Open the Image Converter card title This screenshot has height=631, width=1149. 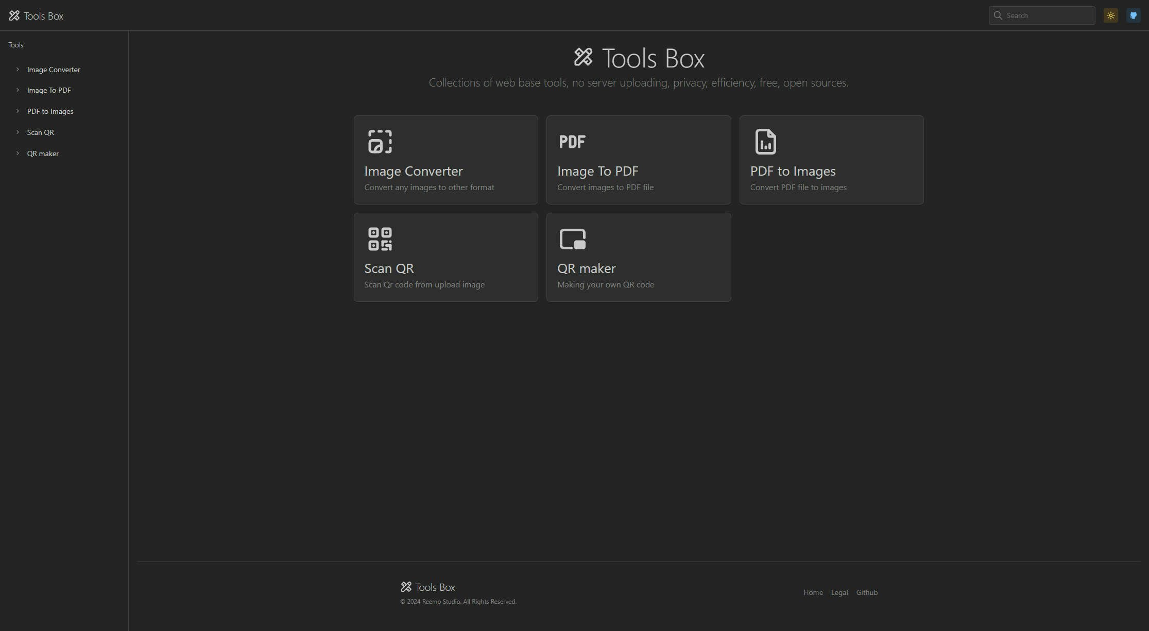point(414,171)
